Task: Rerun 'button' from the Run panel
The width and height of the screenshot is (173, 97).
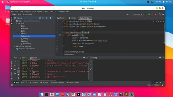Action: (15, 61)
